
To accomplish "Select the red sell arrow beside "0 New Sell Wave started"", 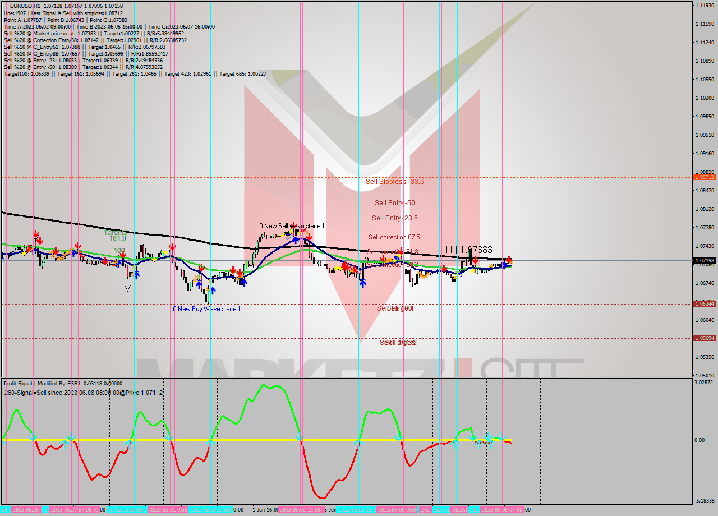I will 293,224.
